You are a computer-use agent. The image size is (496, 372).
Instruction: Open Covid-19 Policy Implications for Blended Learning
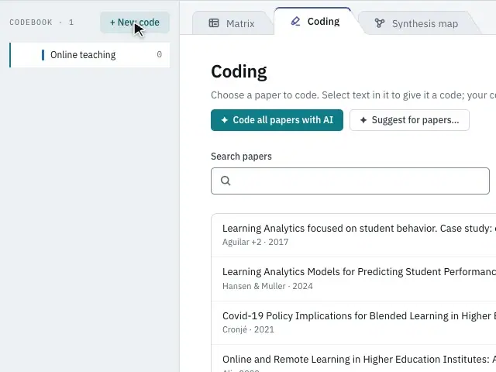coord(353,322)
